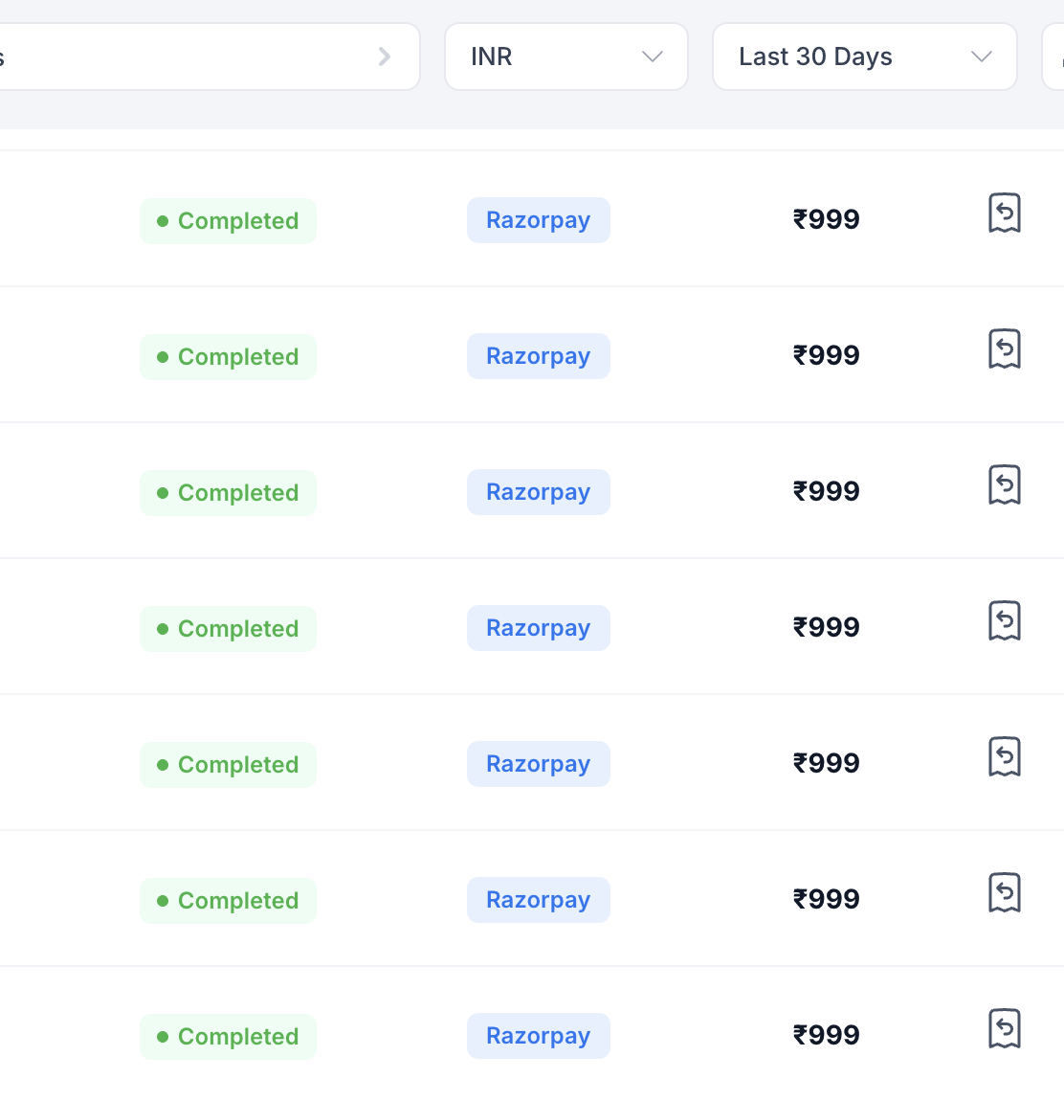Select the Completed status badge in the bottom row
1064x1101 pixels.
point(228,1037)
